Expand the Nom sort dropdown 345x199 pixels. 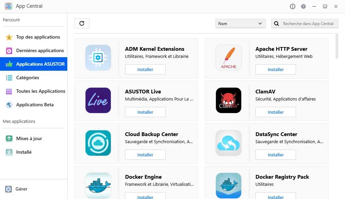[240, 24]
